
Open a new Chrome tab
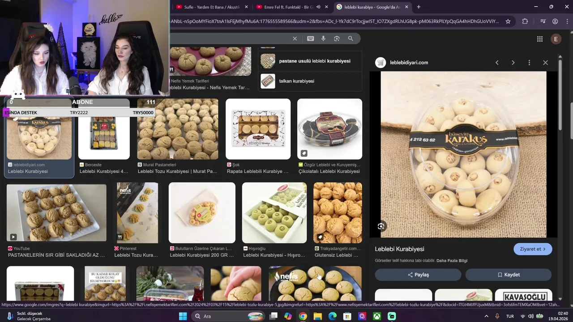tap(419, 7)
